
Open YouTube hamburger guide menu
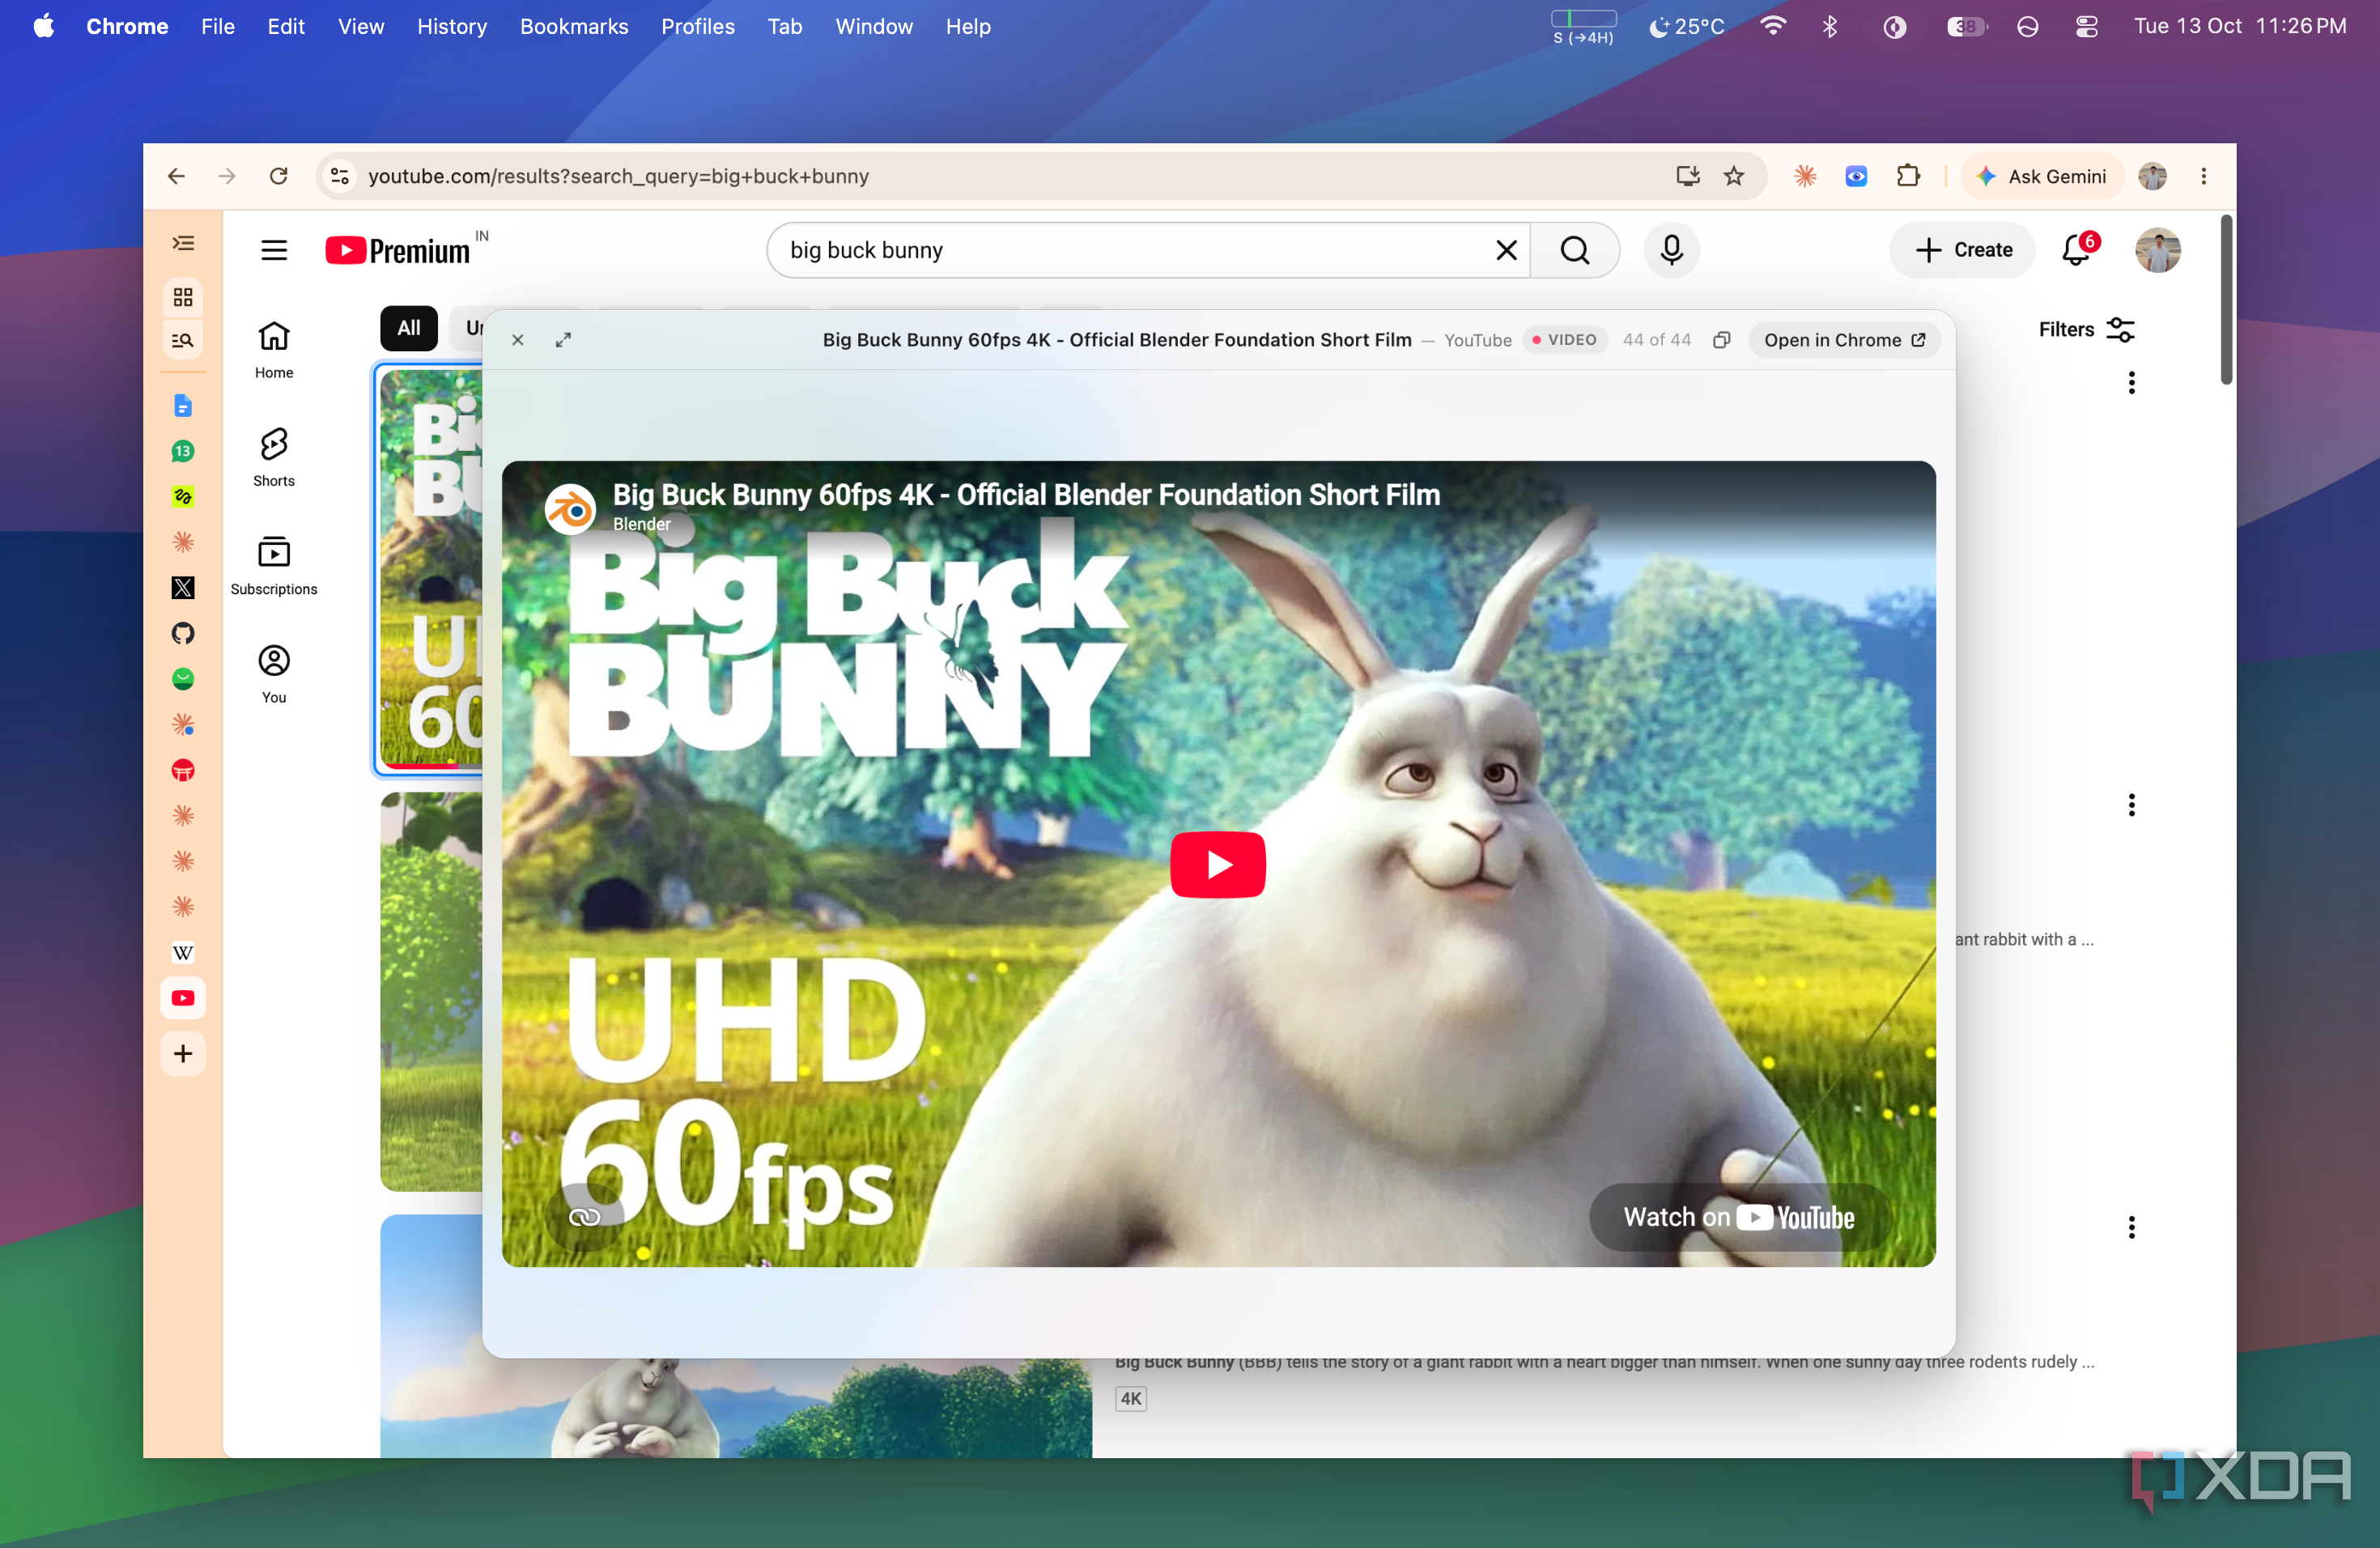[274, 250]
